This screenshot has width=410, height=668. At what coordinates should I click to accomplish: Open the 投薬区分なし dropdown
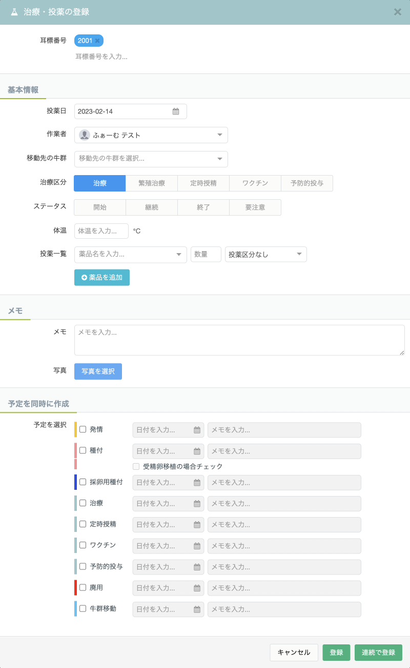[266, 254]
